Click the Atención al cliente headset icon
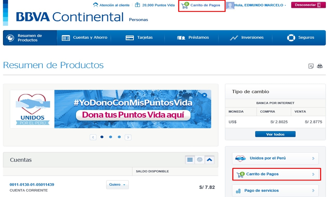The width and height of the screenshot is (329, 197). [95, 5]
